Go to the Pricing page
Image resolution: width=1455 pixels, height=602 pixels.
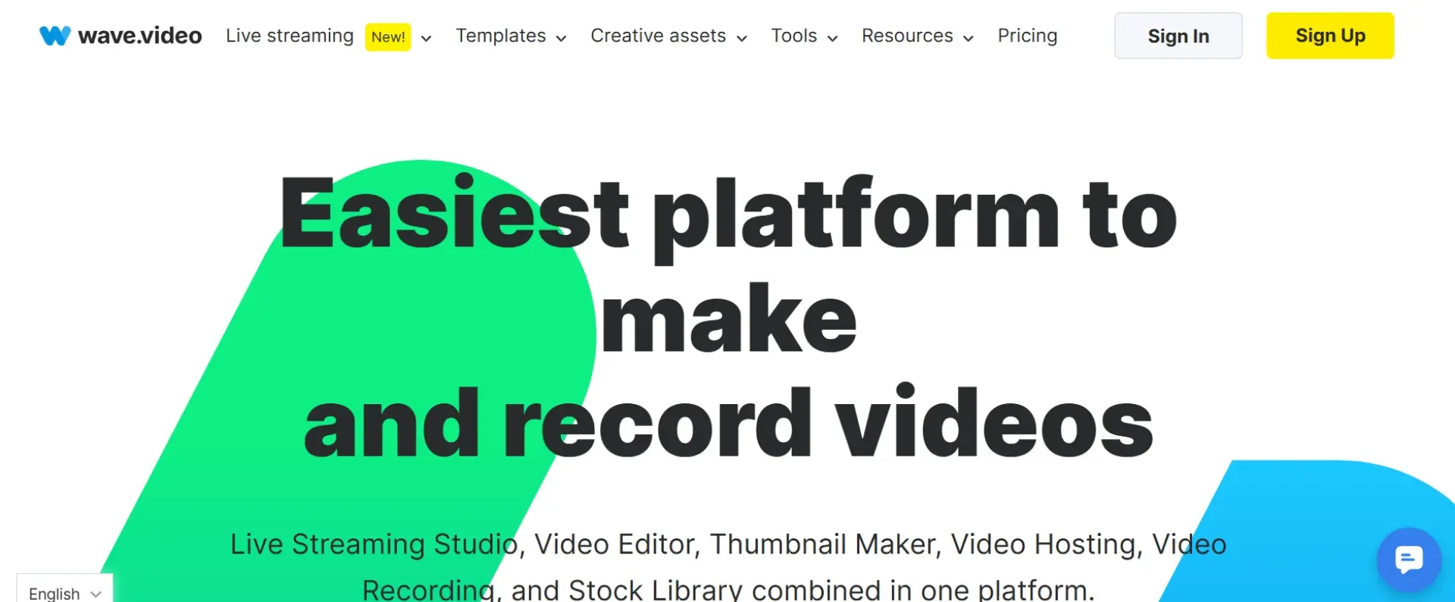1028,36
